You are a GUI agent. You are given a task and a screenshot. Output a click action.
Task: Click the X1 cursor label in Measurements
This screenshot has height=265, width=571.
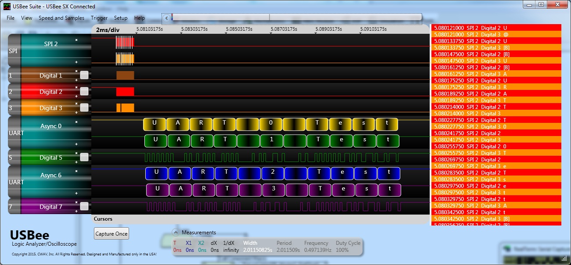coord(189,243)
